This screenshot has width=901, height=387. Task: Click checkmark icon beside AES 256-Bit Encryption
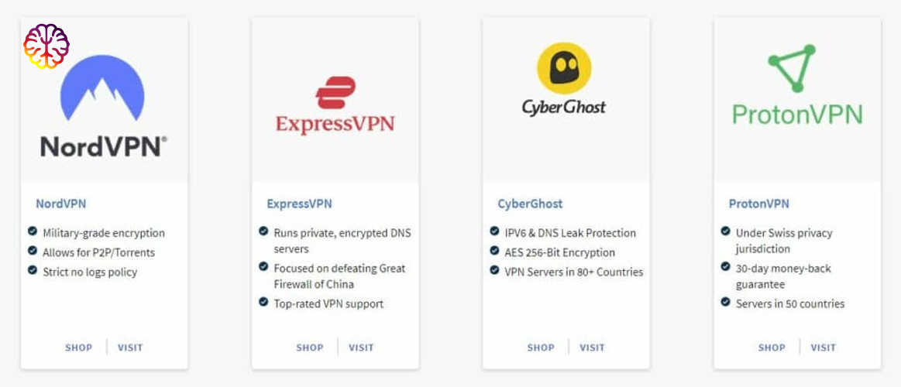495,251
